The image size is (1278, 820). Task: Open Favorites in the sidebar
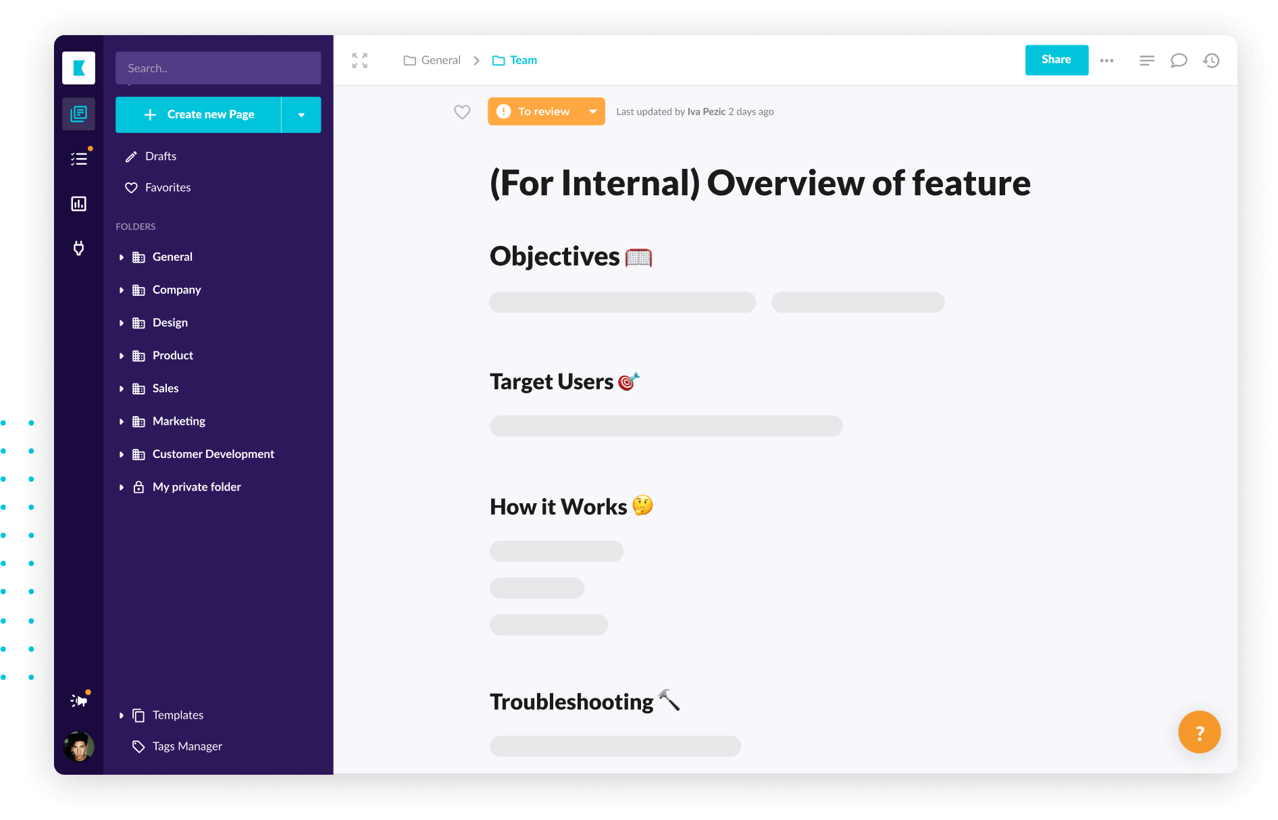click(x=168, y=188)
